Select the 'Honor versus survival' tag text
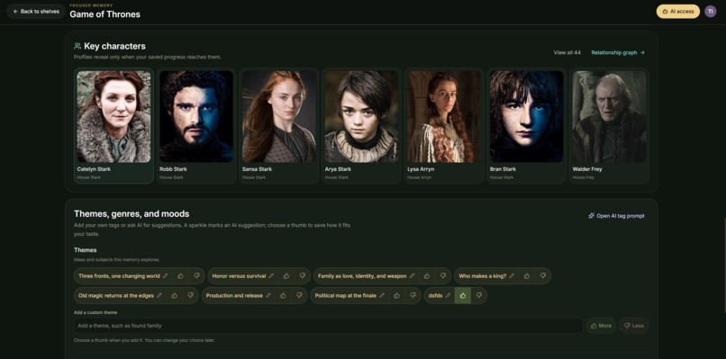Viewport: 726px width, 359px height. coord(239,276)
